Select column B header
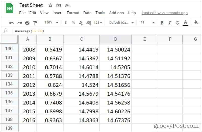This screenshot has height=132, width=202. tap(50, 39)
